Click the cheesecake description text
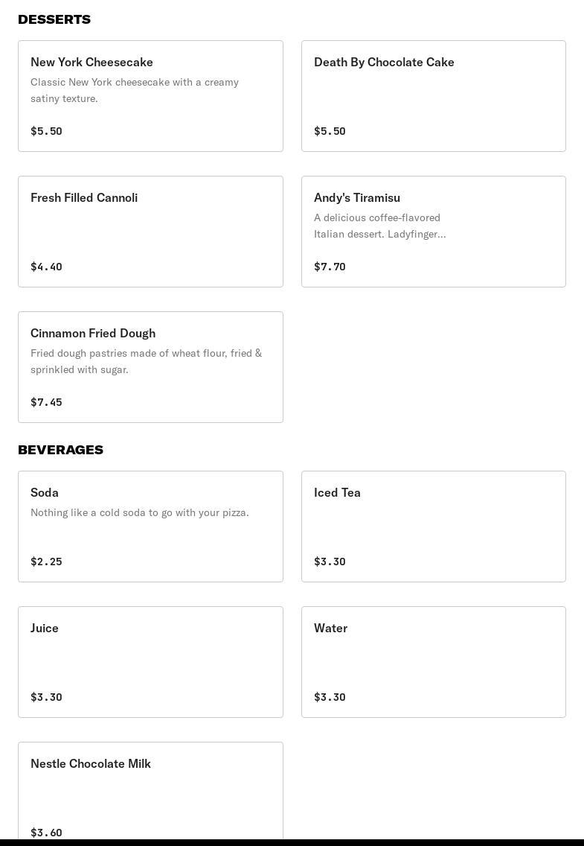This screenshot has height=846, width=584. (135, 90)
